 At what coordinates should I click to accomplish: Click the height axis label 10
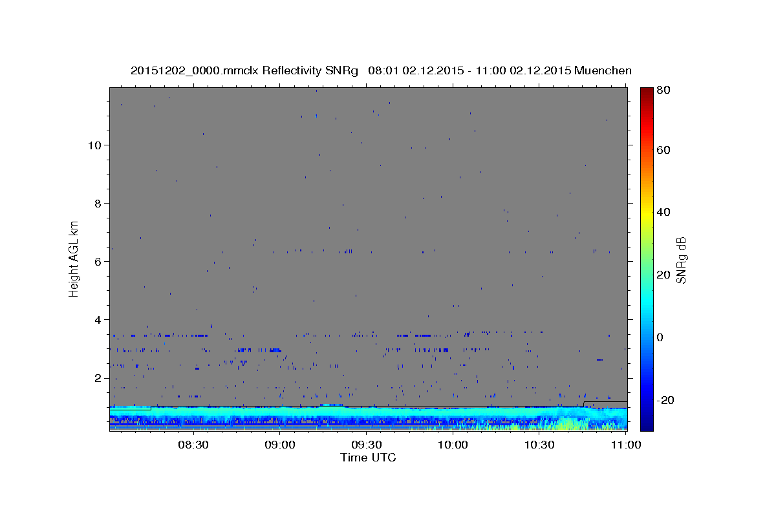pos(96,145)
